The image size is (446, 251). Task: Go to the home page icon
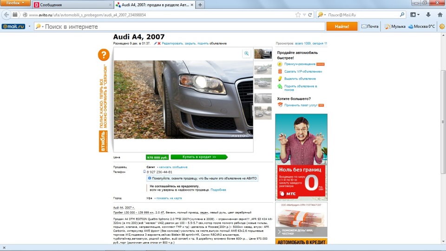click(440, 15)
